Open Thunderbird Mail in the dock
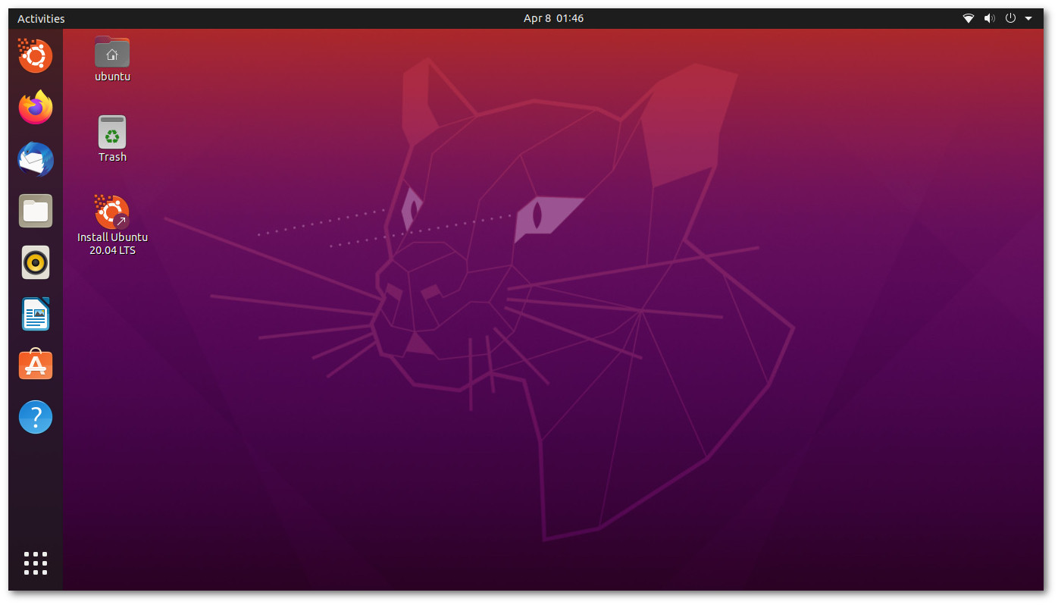This screenshot has height=605, width=1058. point(36,159)
